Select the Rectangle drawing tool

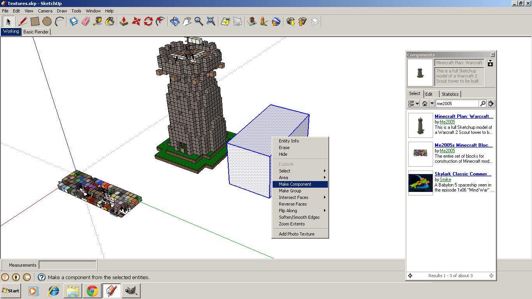(35, 21)
